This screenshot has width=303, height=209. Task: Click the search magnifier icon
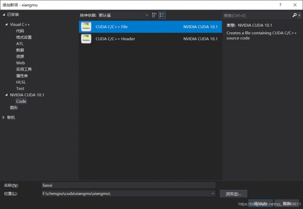pyautogui.click(x=294, y=15)
